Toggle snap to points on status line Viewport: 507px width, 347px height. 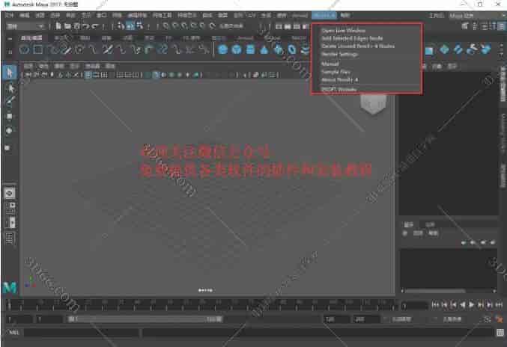point(185,26)
